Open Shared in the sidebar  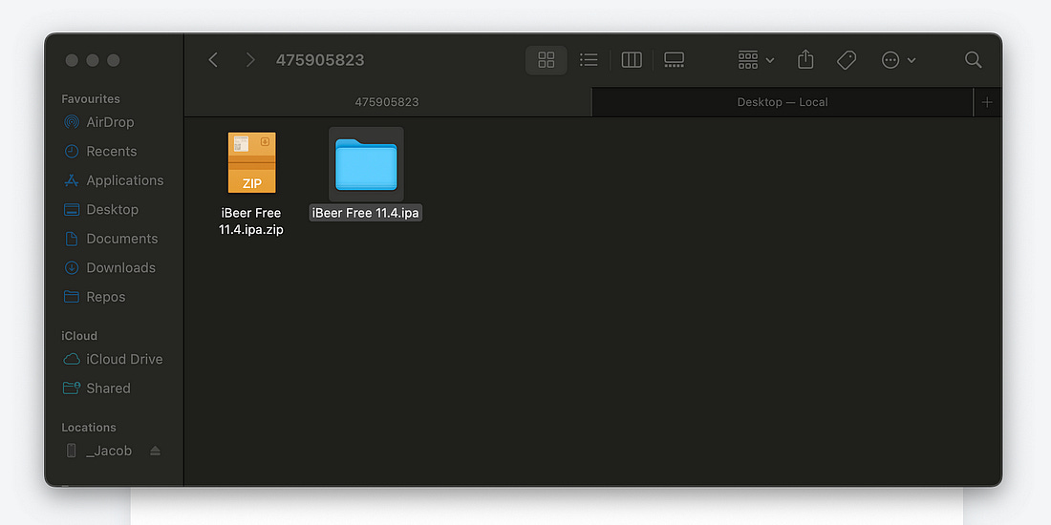(x=97, y=388)
